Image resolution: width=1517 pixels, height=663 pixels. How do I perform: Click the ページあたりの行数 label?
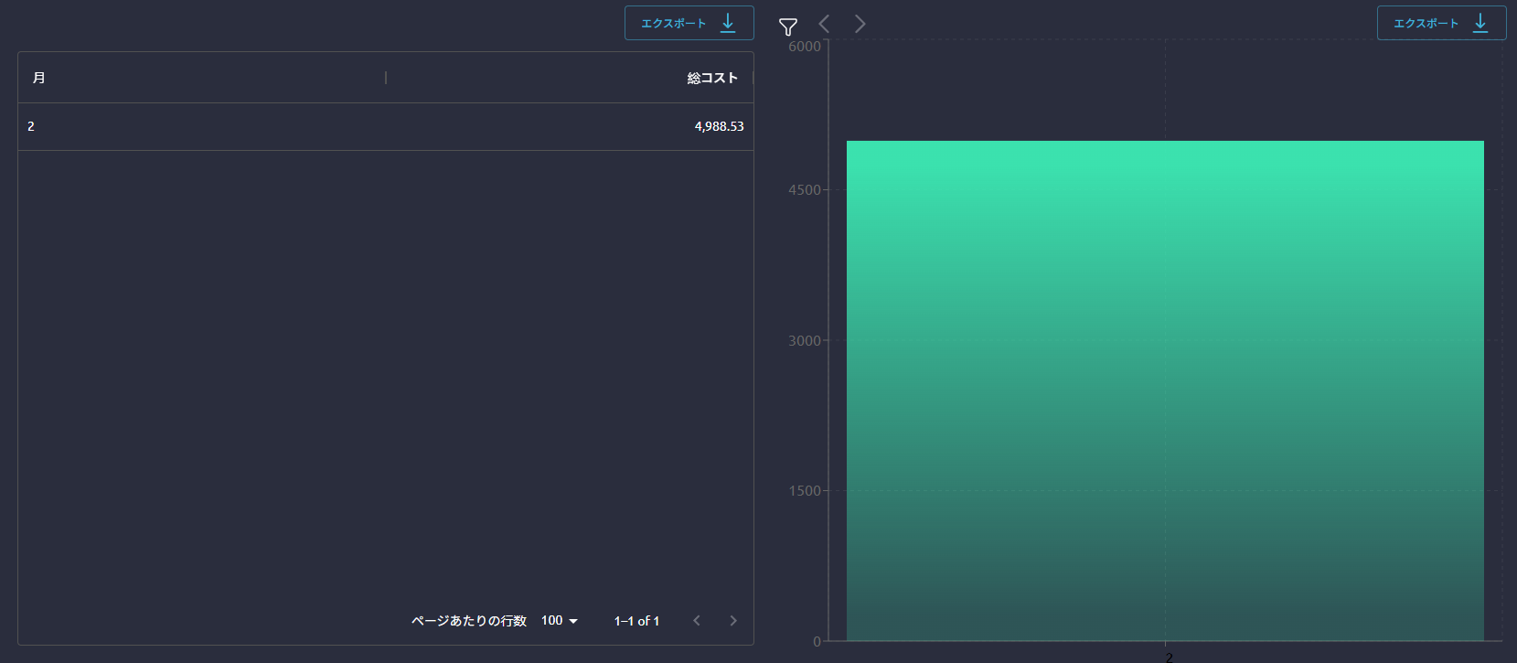coord(468,621)
